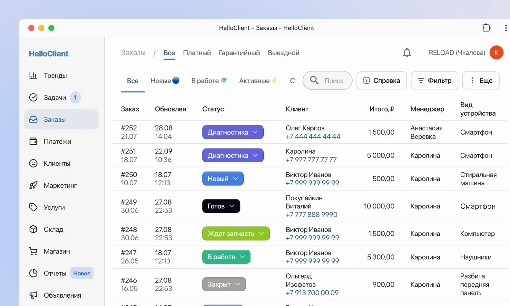Click the magnifier icon in the search box
Image resolution: width=510 pixels, height=306 pixels.
(x=314, y=80)
